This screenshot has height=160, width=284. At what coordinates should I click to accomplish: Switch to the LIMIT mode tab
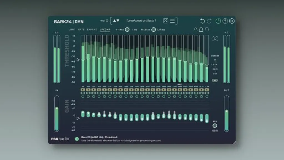[72, 29]
